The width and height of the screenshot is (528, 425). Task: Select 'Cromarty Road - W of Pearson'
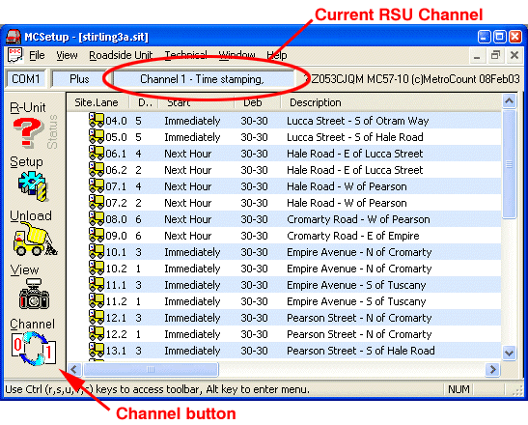click(358, 219)
